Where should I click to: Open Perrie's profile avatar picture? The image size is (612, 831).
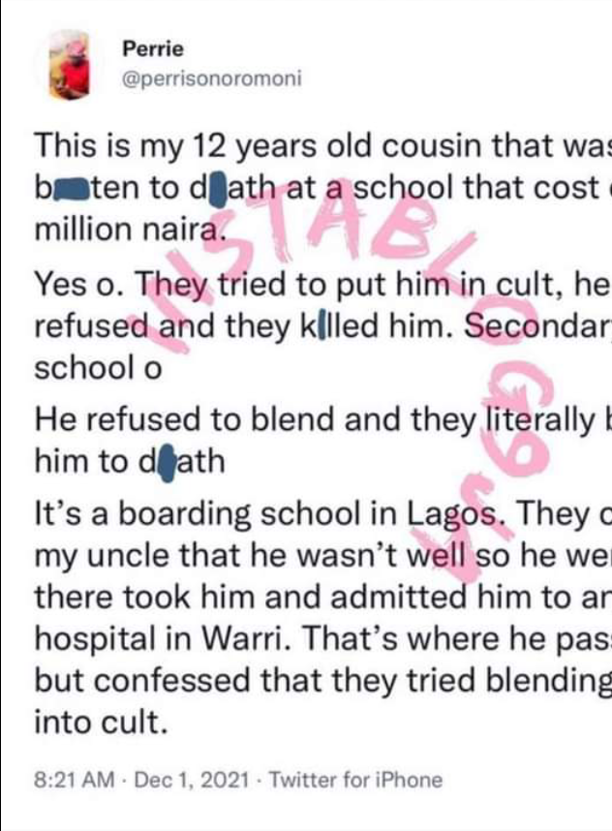click(69, 65)
